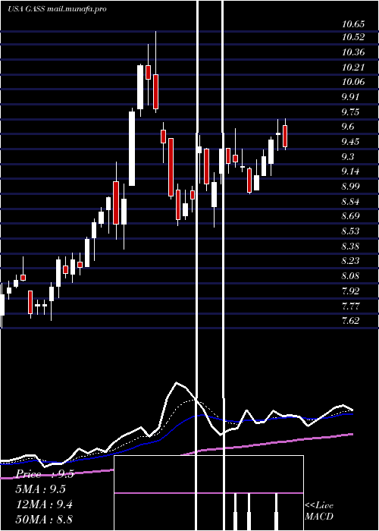Click the USA GASS chart title

57,9
